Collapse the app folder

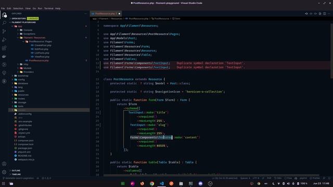click(x=20, y=26)
